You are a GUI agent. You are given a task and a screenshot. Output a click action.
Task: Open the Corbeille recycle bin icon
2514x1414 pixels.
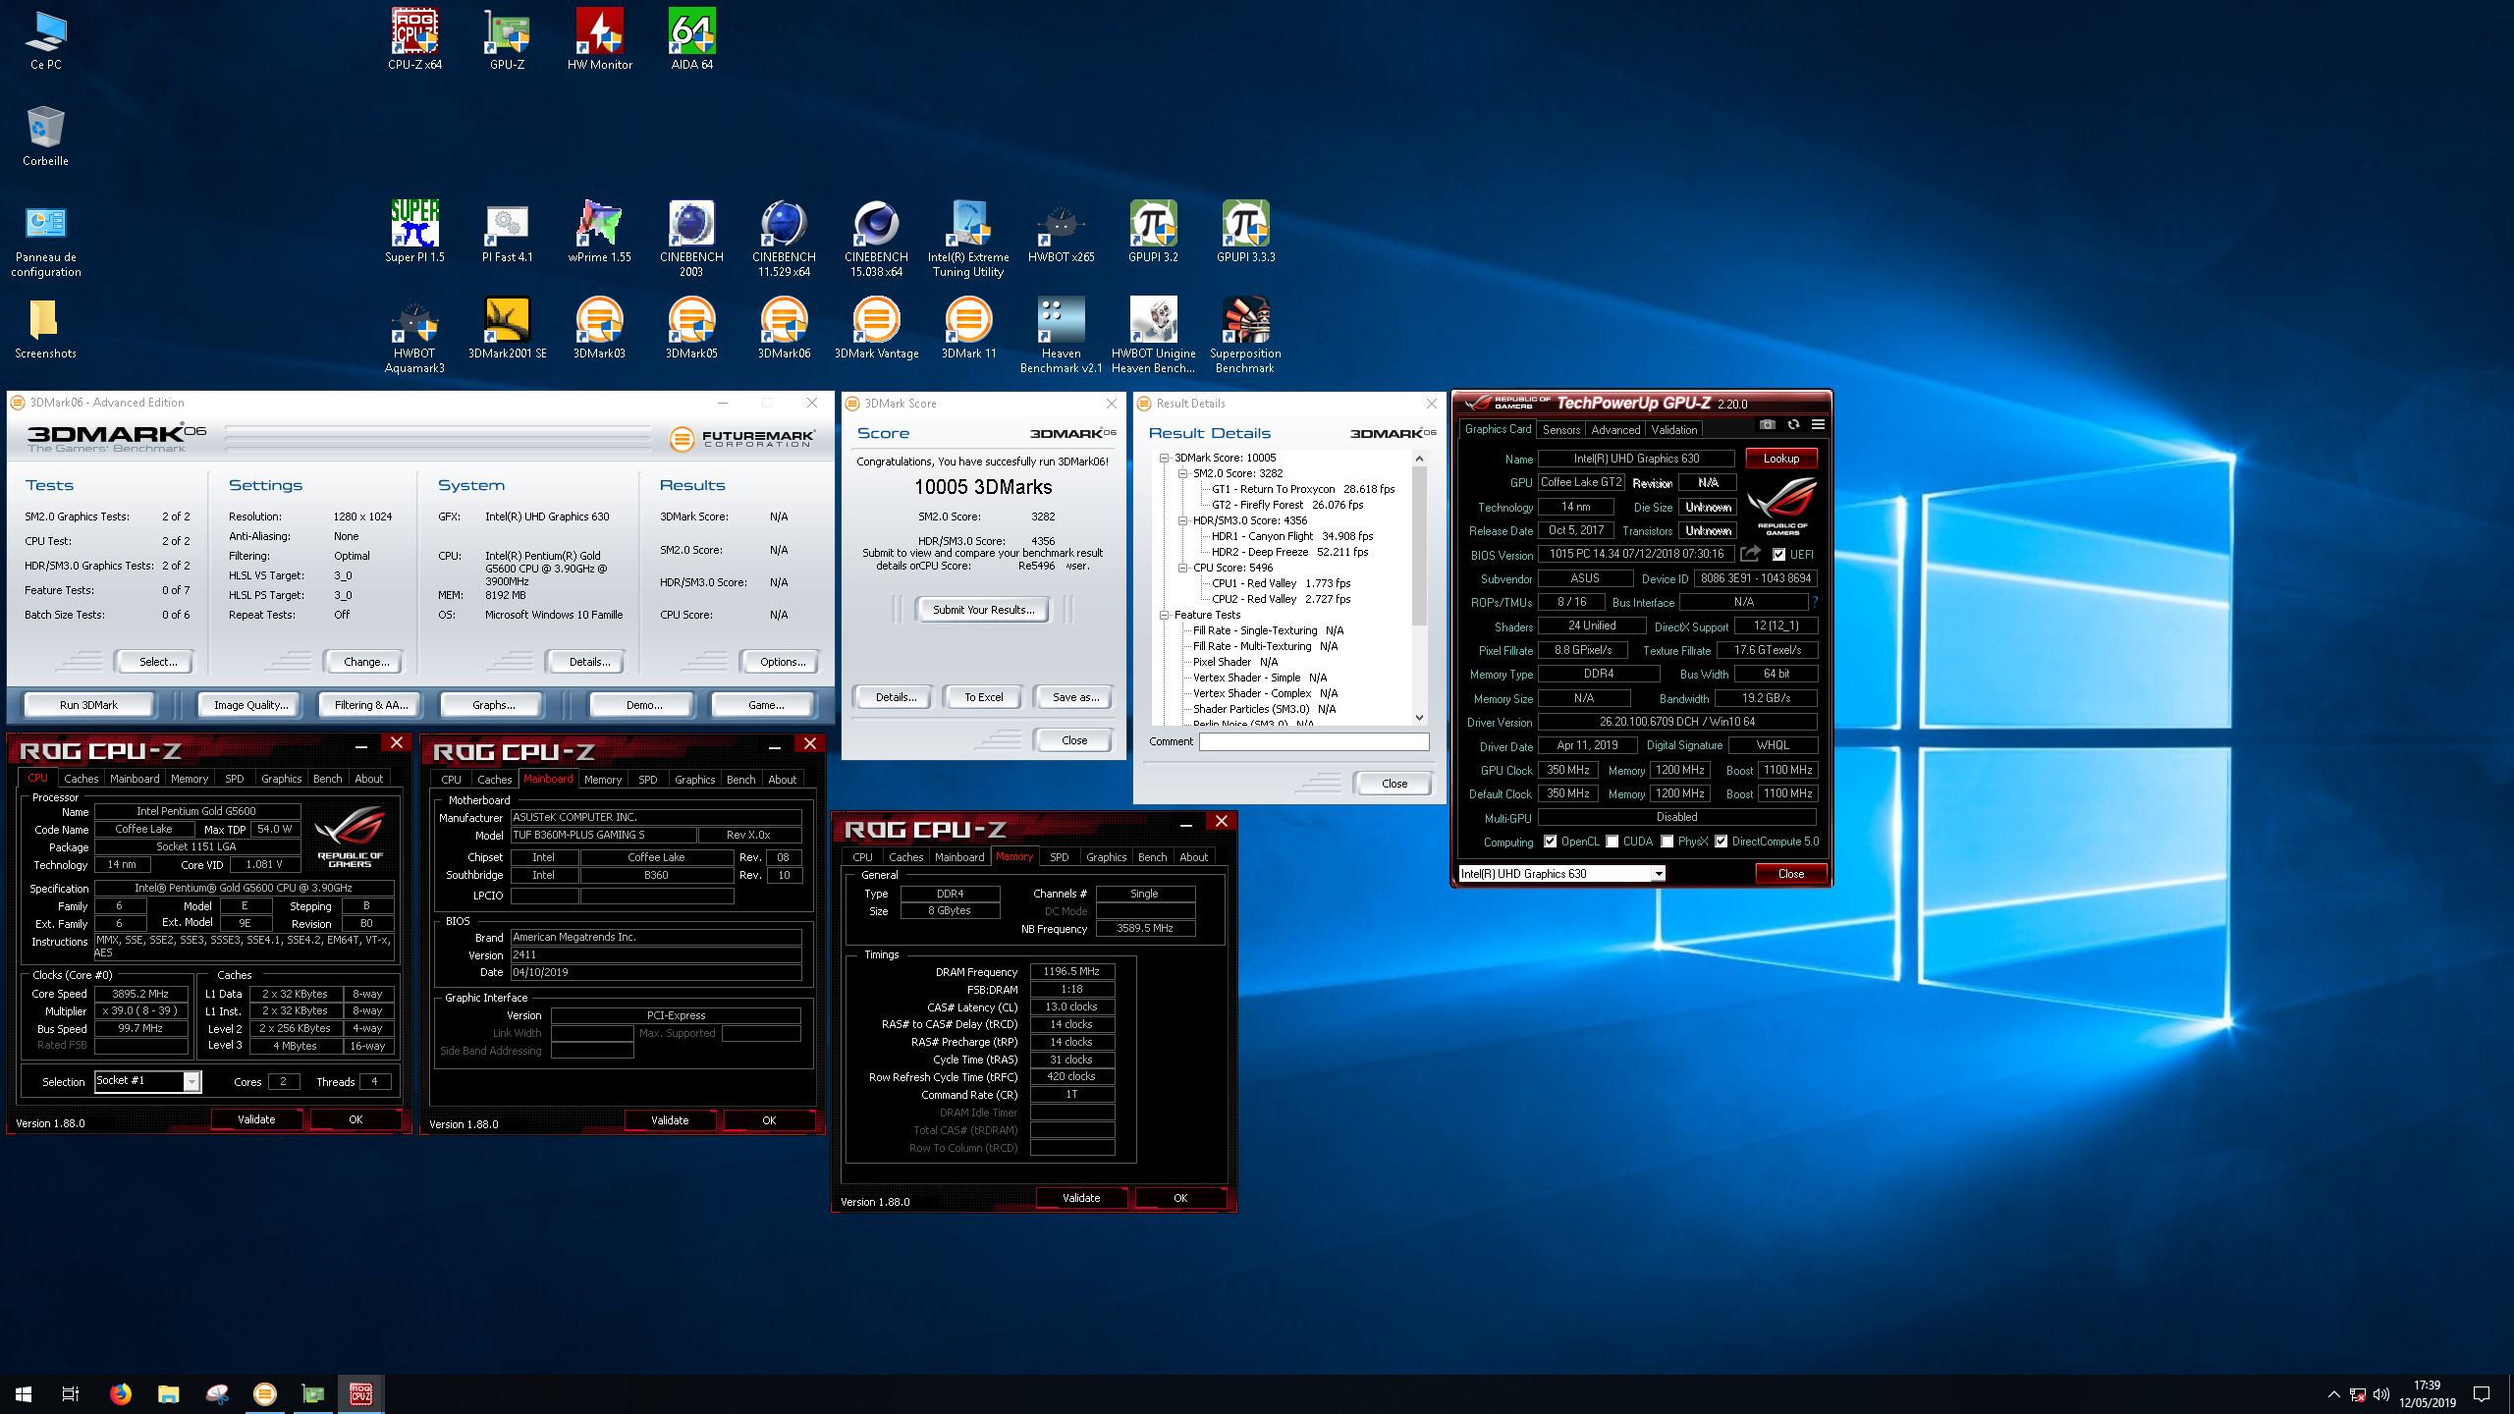45,136
